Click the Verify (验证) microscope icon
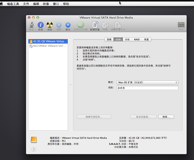Screen dimensions: 194x160 (32, 25)
